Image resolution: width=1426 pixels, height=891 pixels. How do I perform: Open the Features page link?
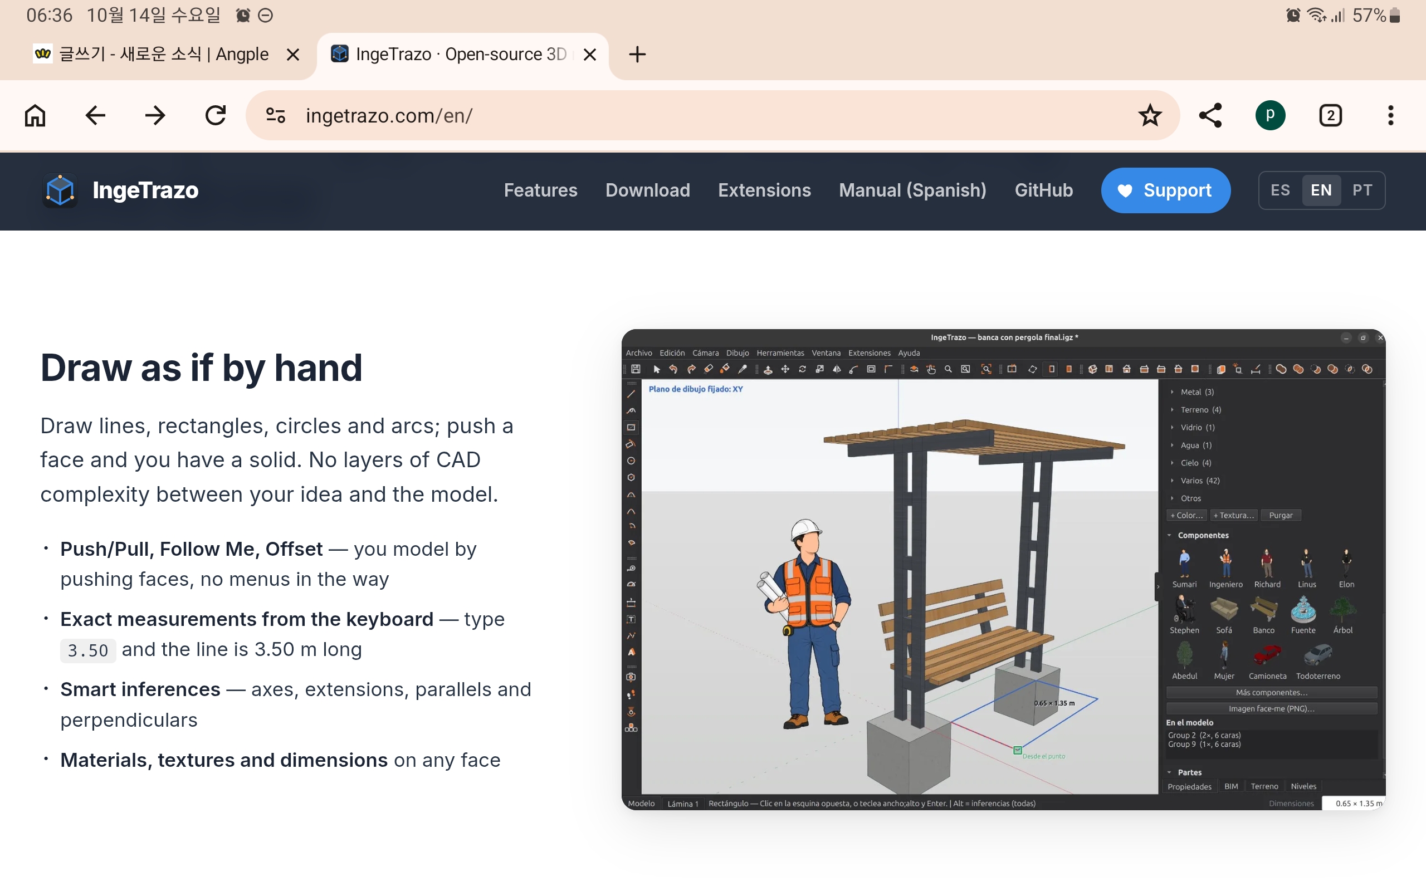(x=540, y=190)
